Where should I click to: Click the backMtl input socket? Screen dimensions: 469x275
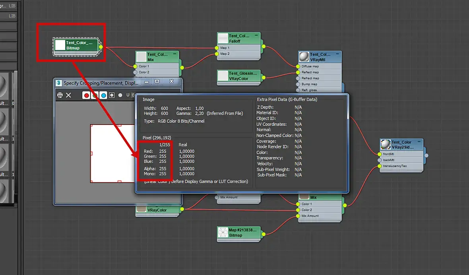point(380,160)
